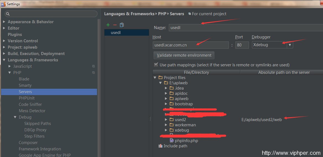Image resolution: width=323 pixels, height=157 pixels.
Task: Click the xdebug folder icon
Action: pos(172,130)
